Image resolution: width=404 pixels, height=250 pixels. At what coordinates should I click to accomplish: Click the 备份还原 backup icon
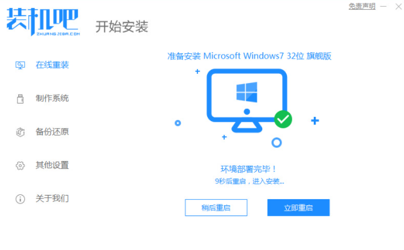point(20,132)
